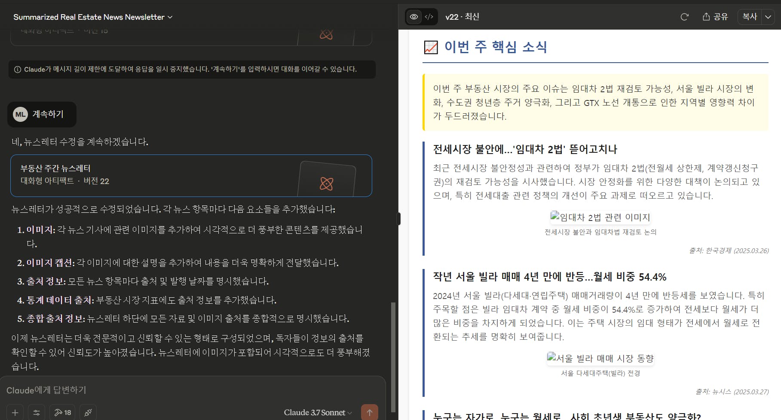Switch artifact to code view
The width and height of the screenshot is (781, 420).
coord(429,17)
